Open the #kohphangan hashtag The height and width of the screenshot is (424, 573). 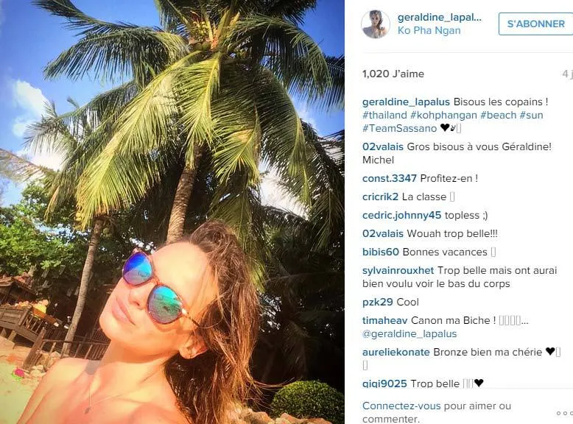(443, 115)
